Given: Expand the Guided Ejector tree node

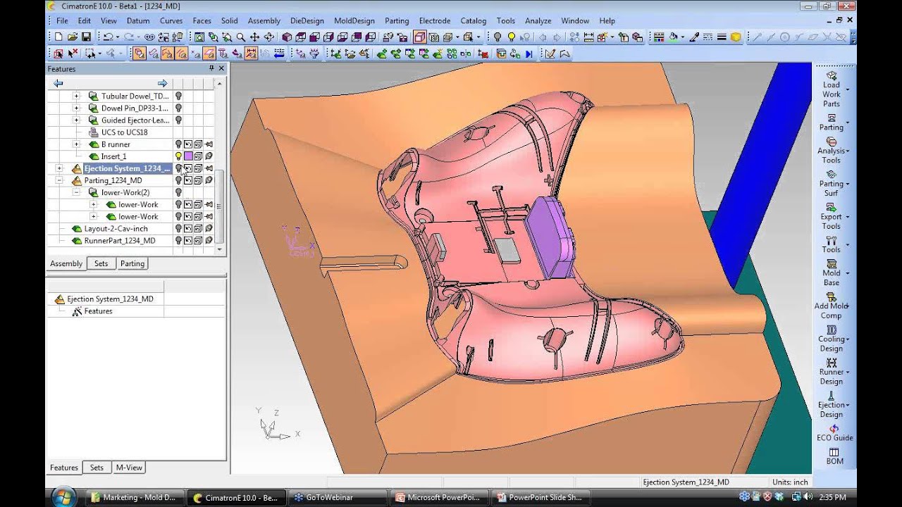Looking at the screenshot, I should pos(76,120).
